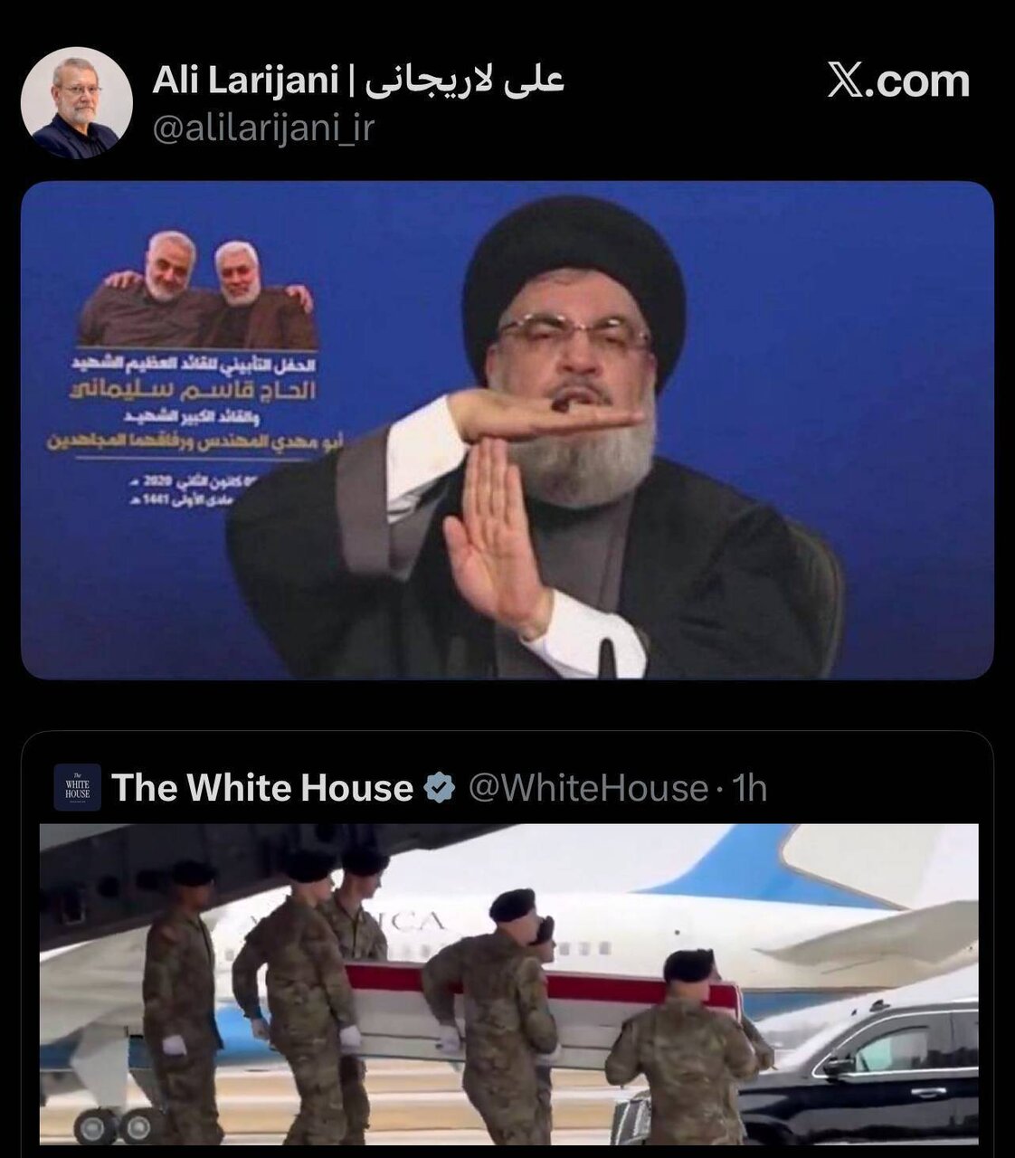1015x1158 pixels.
Task: Click the inset photo of two embracing men
Action: [198, 290]
